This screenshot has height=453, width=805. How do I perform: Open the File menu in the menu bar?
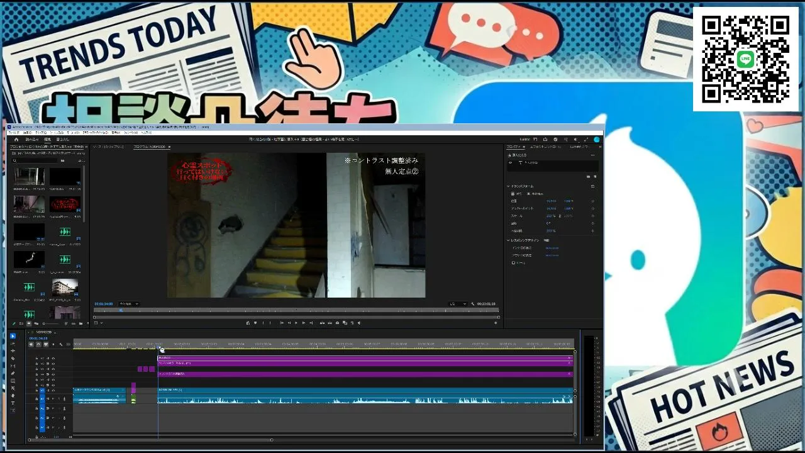[13, 133]
